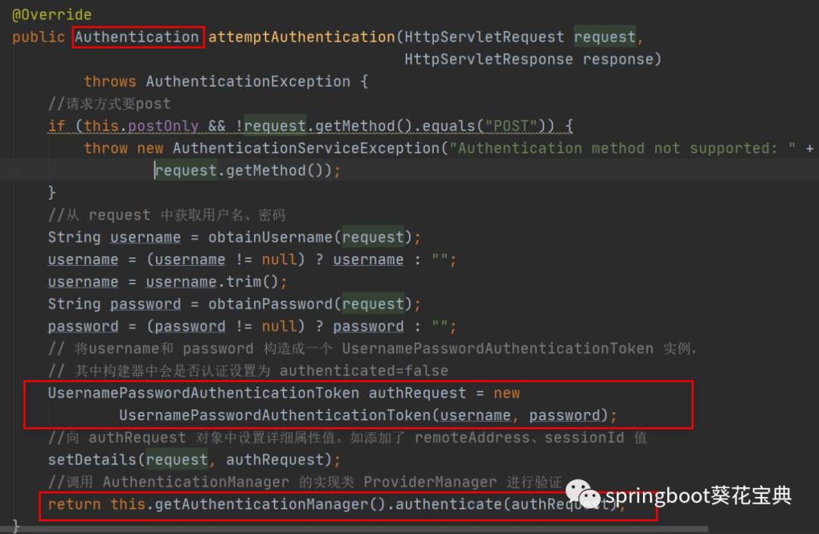The image size is (819, 534).
Task: Click the 'return' keyword
Action: [74, 504]
